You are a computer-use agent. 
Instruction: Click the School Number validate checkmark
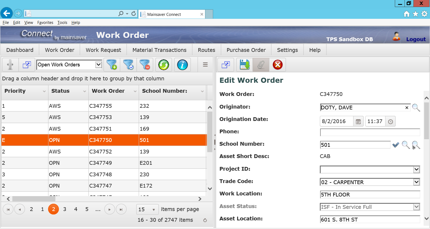(x=396, y=145)
